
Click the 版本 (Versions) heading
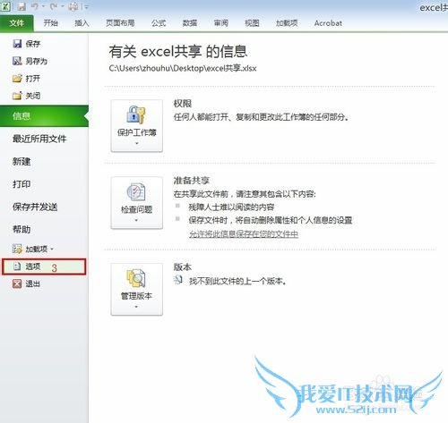pyautogui.click(x=183, y=266)
